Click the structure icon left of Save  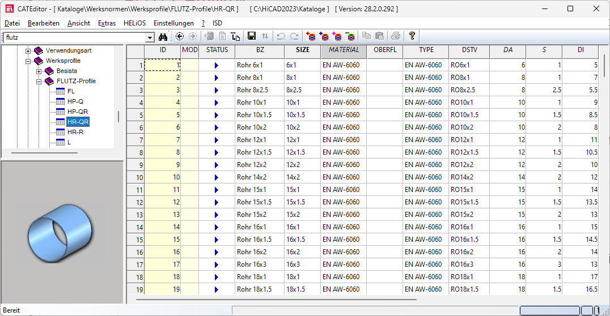236,36
